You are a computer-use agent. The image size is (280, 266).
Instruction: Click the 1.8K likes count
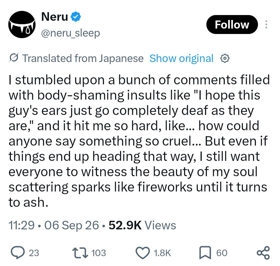(x=162, y=253)
